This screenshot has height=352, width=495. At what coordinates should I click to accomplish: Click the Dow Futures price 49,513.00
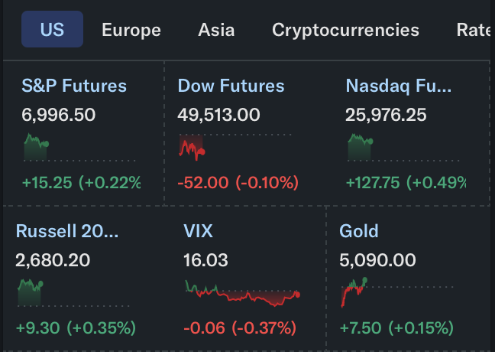(x=218, y=115)
